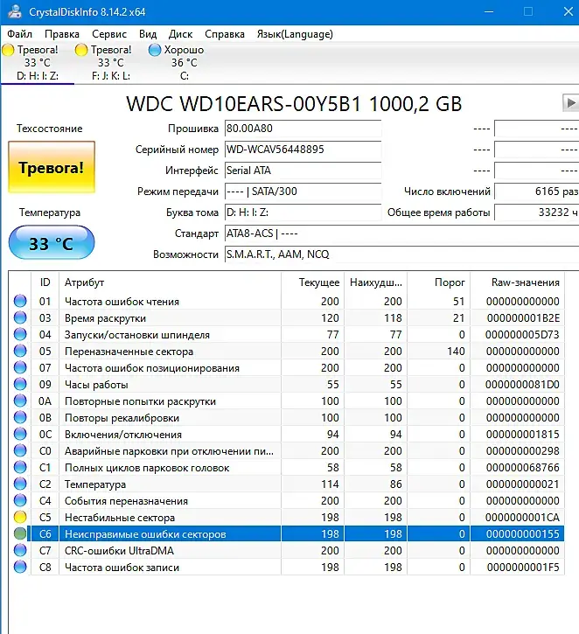Click the 33 °C temperature button
The width and height of the screenshot is (579, 634).
pyautogui.click(x=52, y=242)
